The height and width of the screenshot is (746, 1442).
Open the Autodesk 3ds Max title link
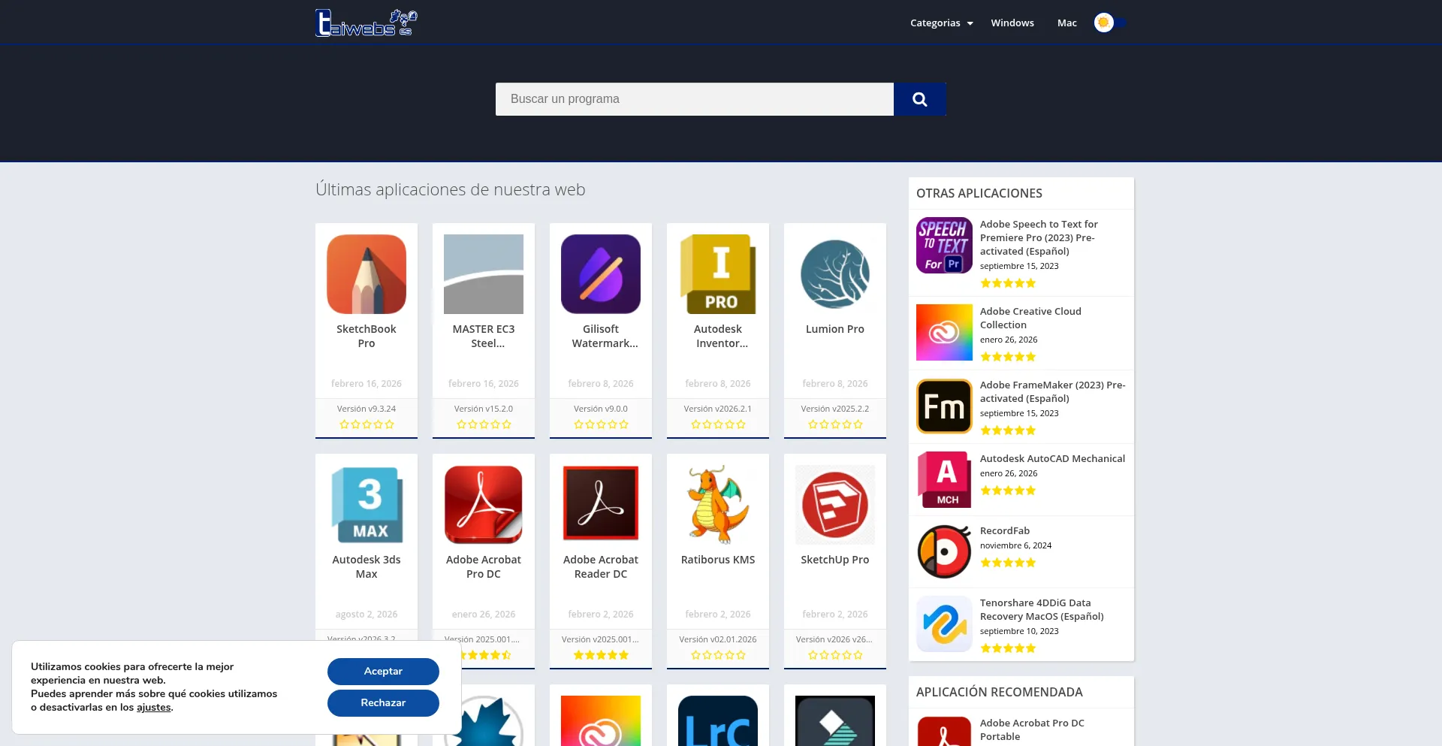(367, 567)
